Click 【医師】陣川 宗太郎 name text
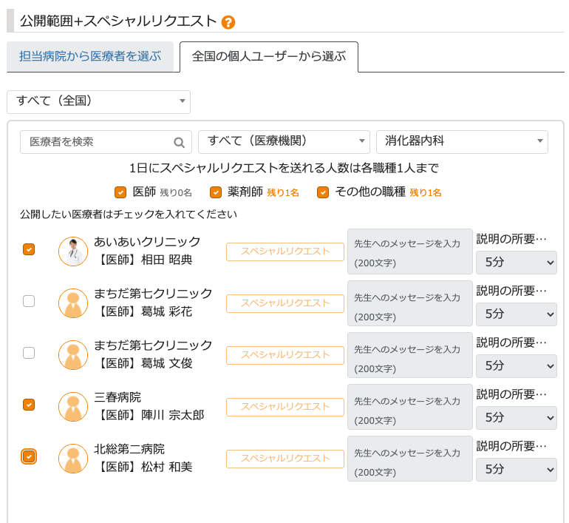The image size is (569, 523). (x=149, y=416)
